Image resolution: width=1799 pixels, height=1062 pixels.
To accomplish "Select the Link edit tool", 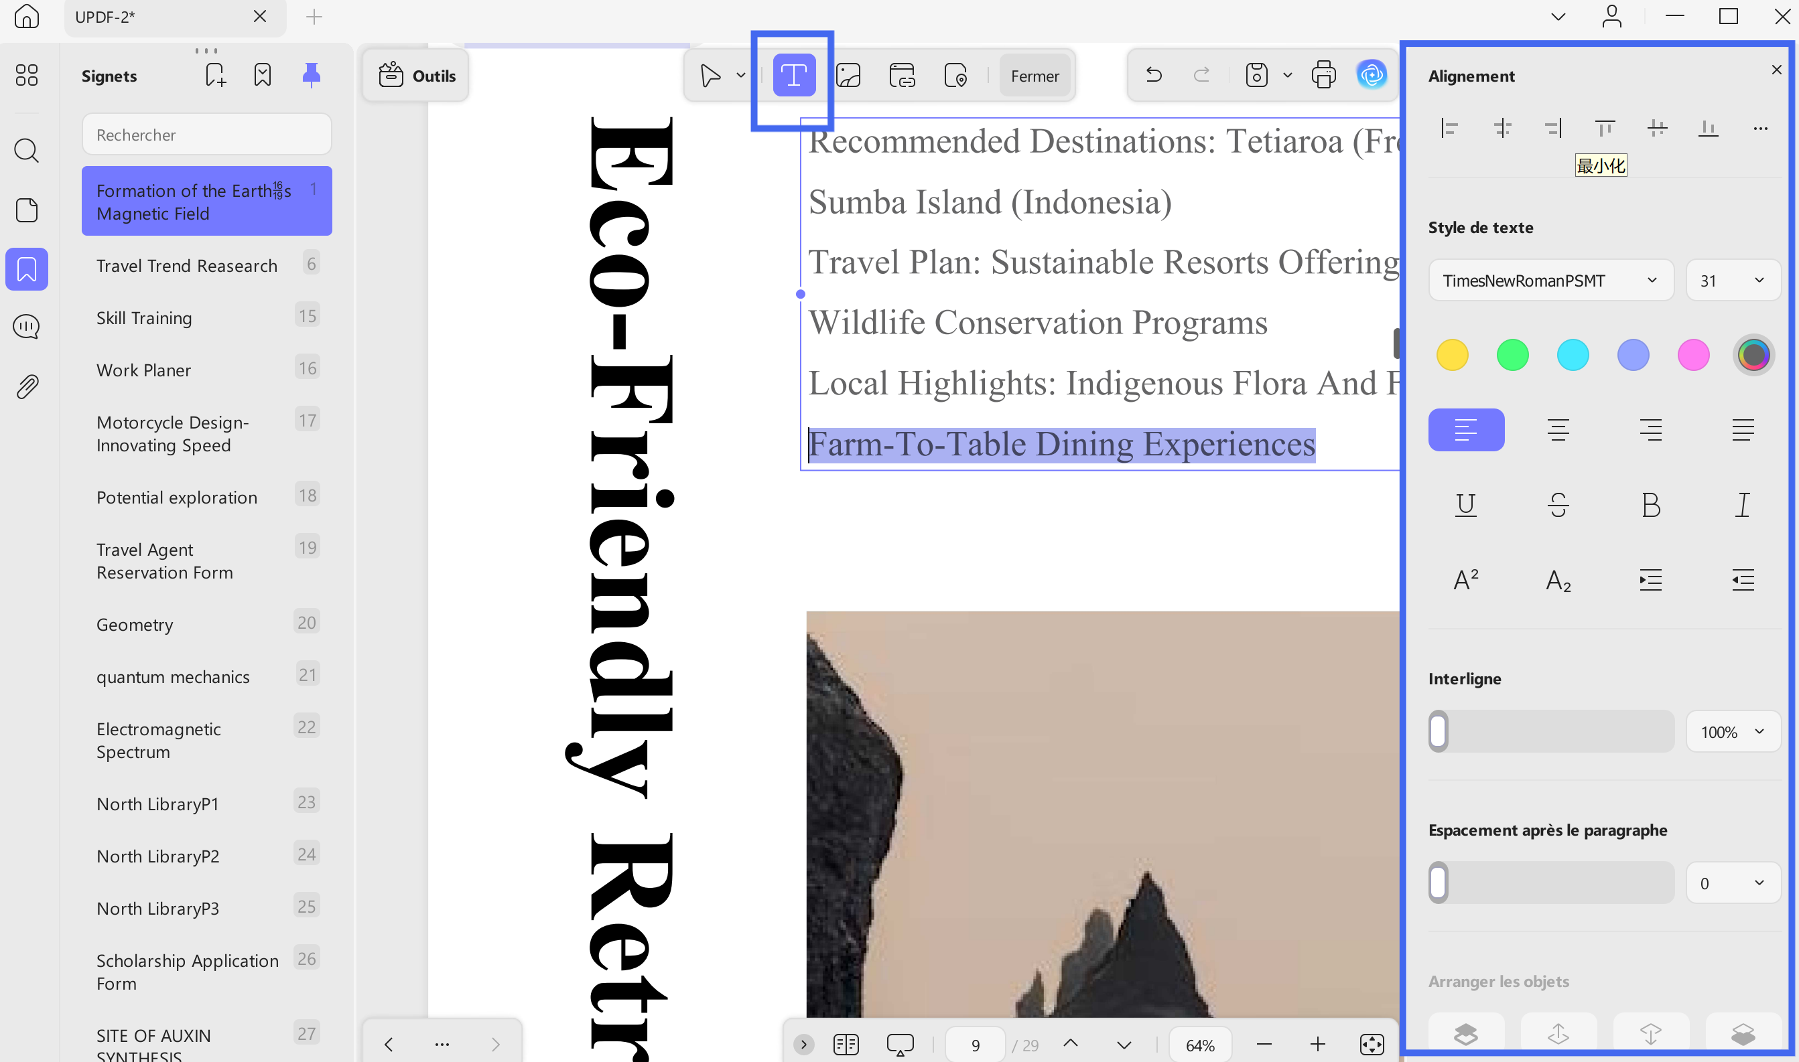I will coord(902,75).
